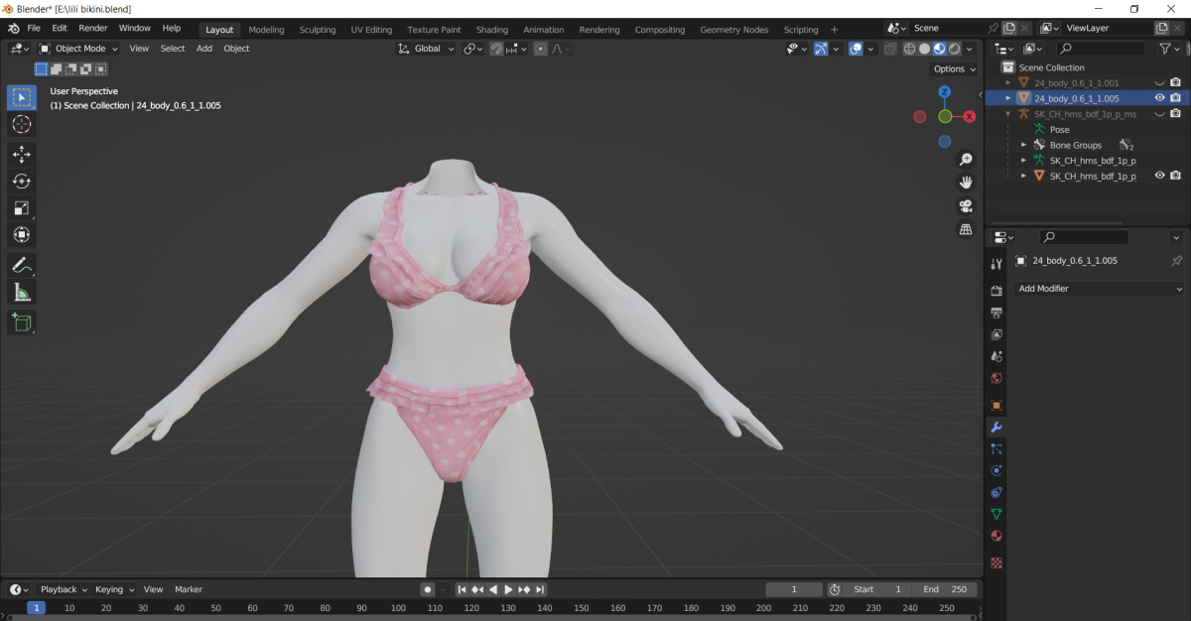1191x621 pixels.
Task: Open the Physics properties tab
Action: pos(996,471)
